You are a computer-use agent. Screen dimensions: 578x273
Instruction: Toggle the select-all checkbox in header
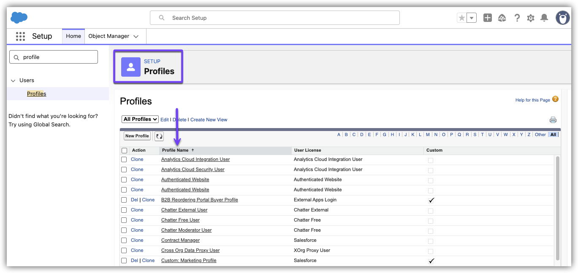(x=124, y=150)
